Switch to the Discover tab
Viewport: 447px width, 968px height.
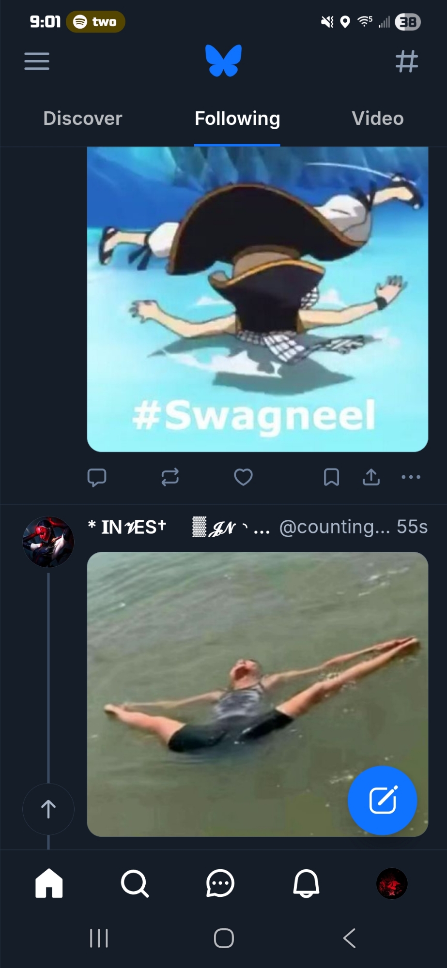click(83, 119)
